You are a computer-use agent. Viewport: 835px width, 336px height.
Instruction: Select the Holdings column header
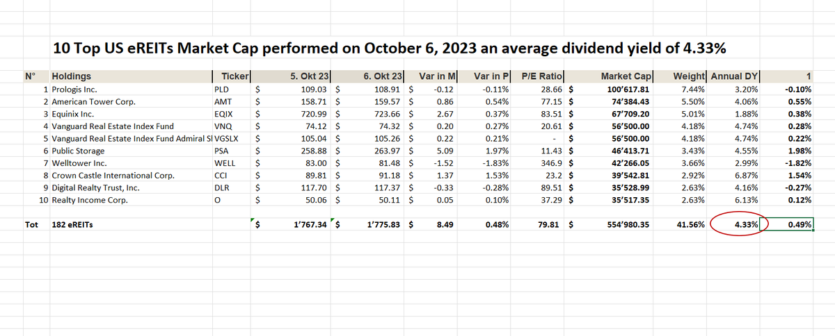(72, 76)
